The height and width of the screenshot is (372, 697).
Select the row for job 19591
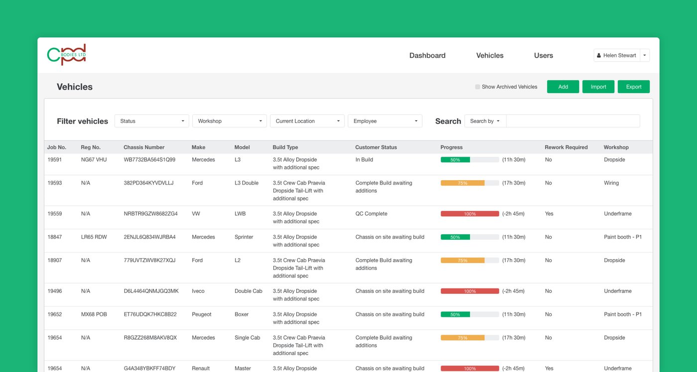[249, 163]
